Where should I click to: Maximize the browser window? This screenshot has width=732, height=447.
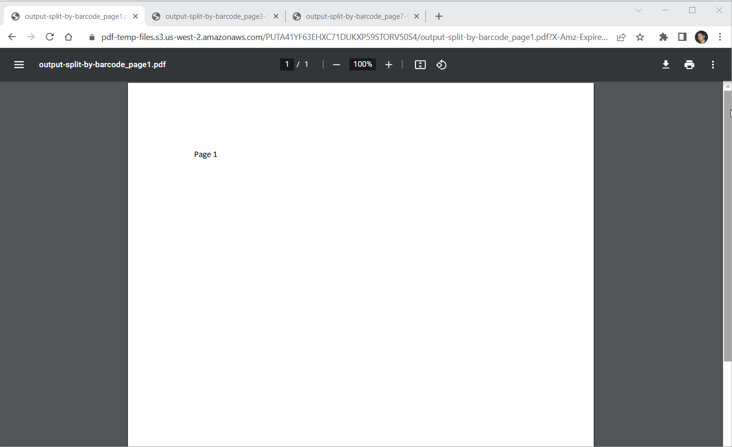coord(692,10)
